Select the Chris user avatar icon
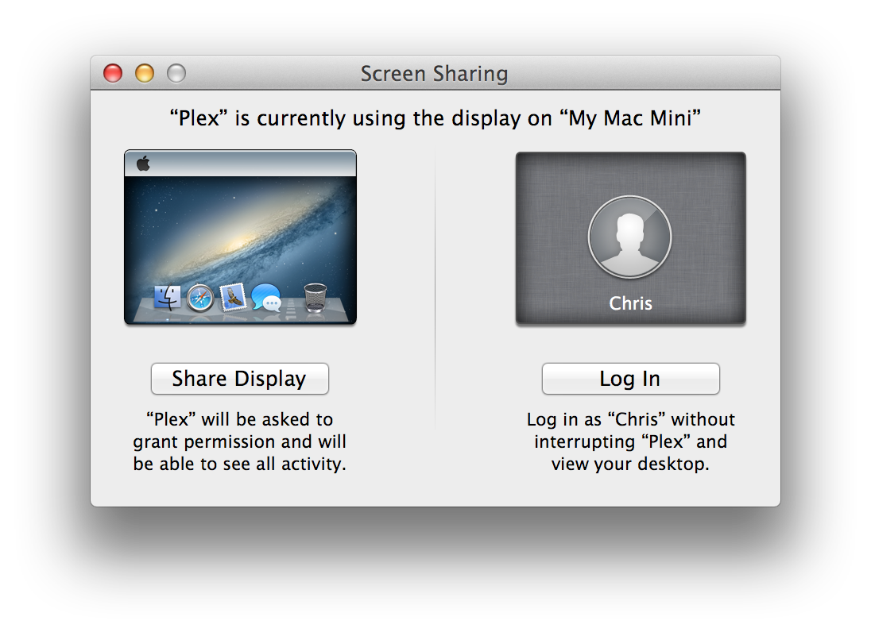Screen dimensions: 871x632 tap(630, 237)
